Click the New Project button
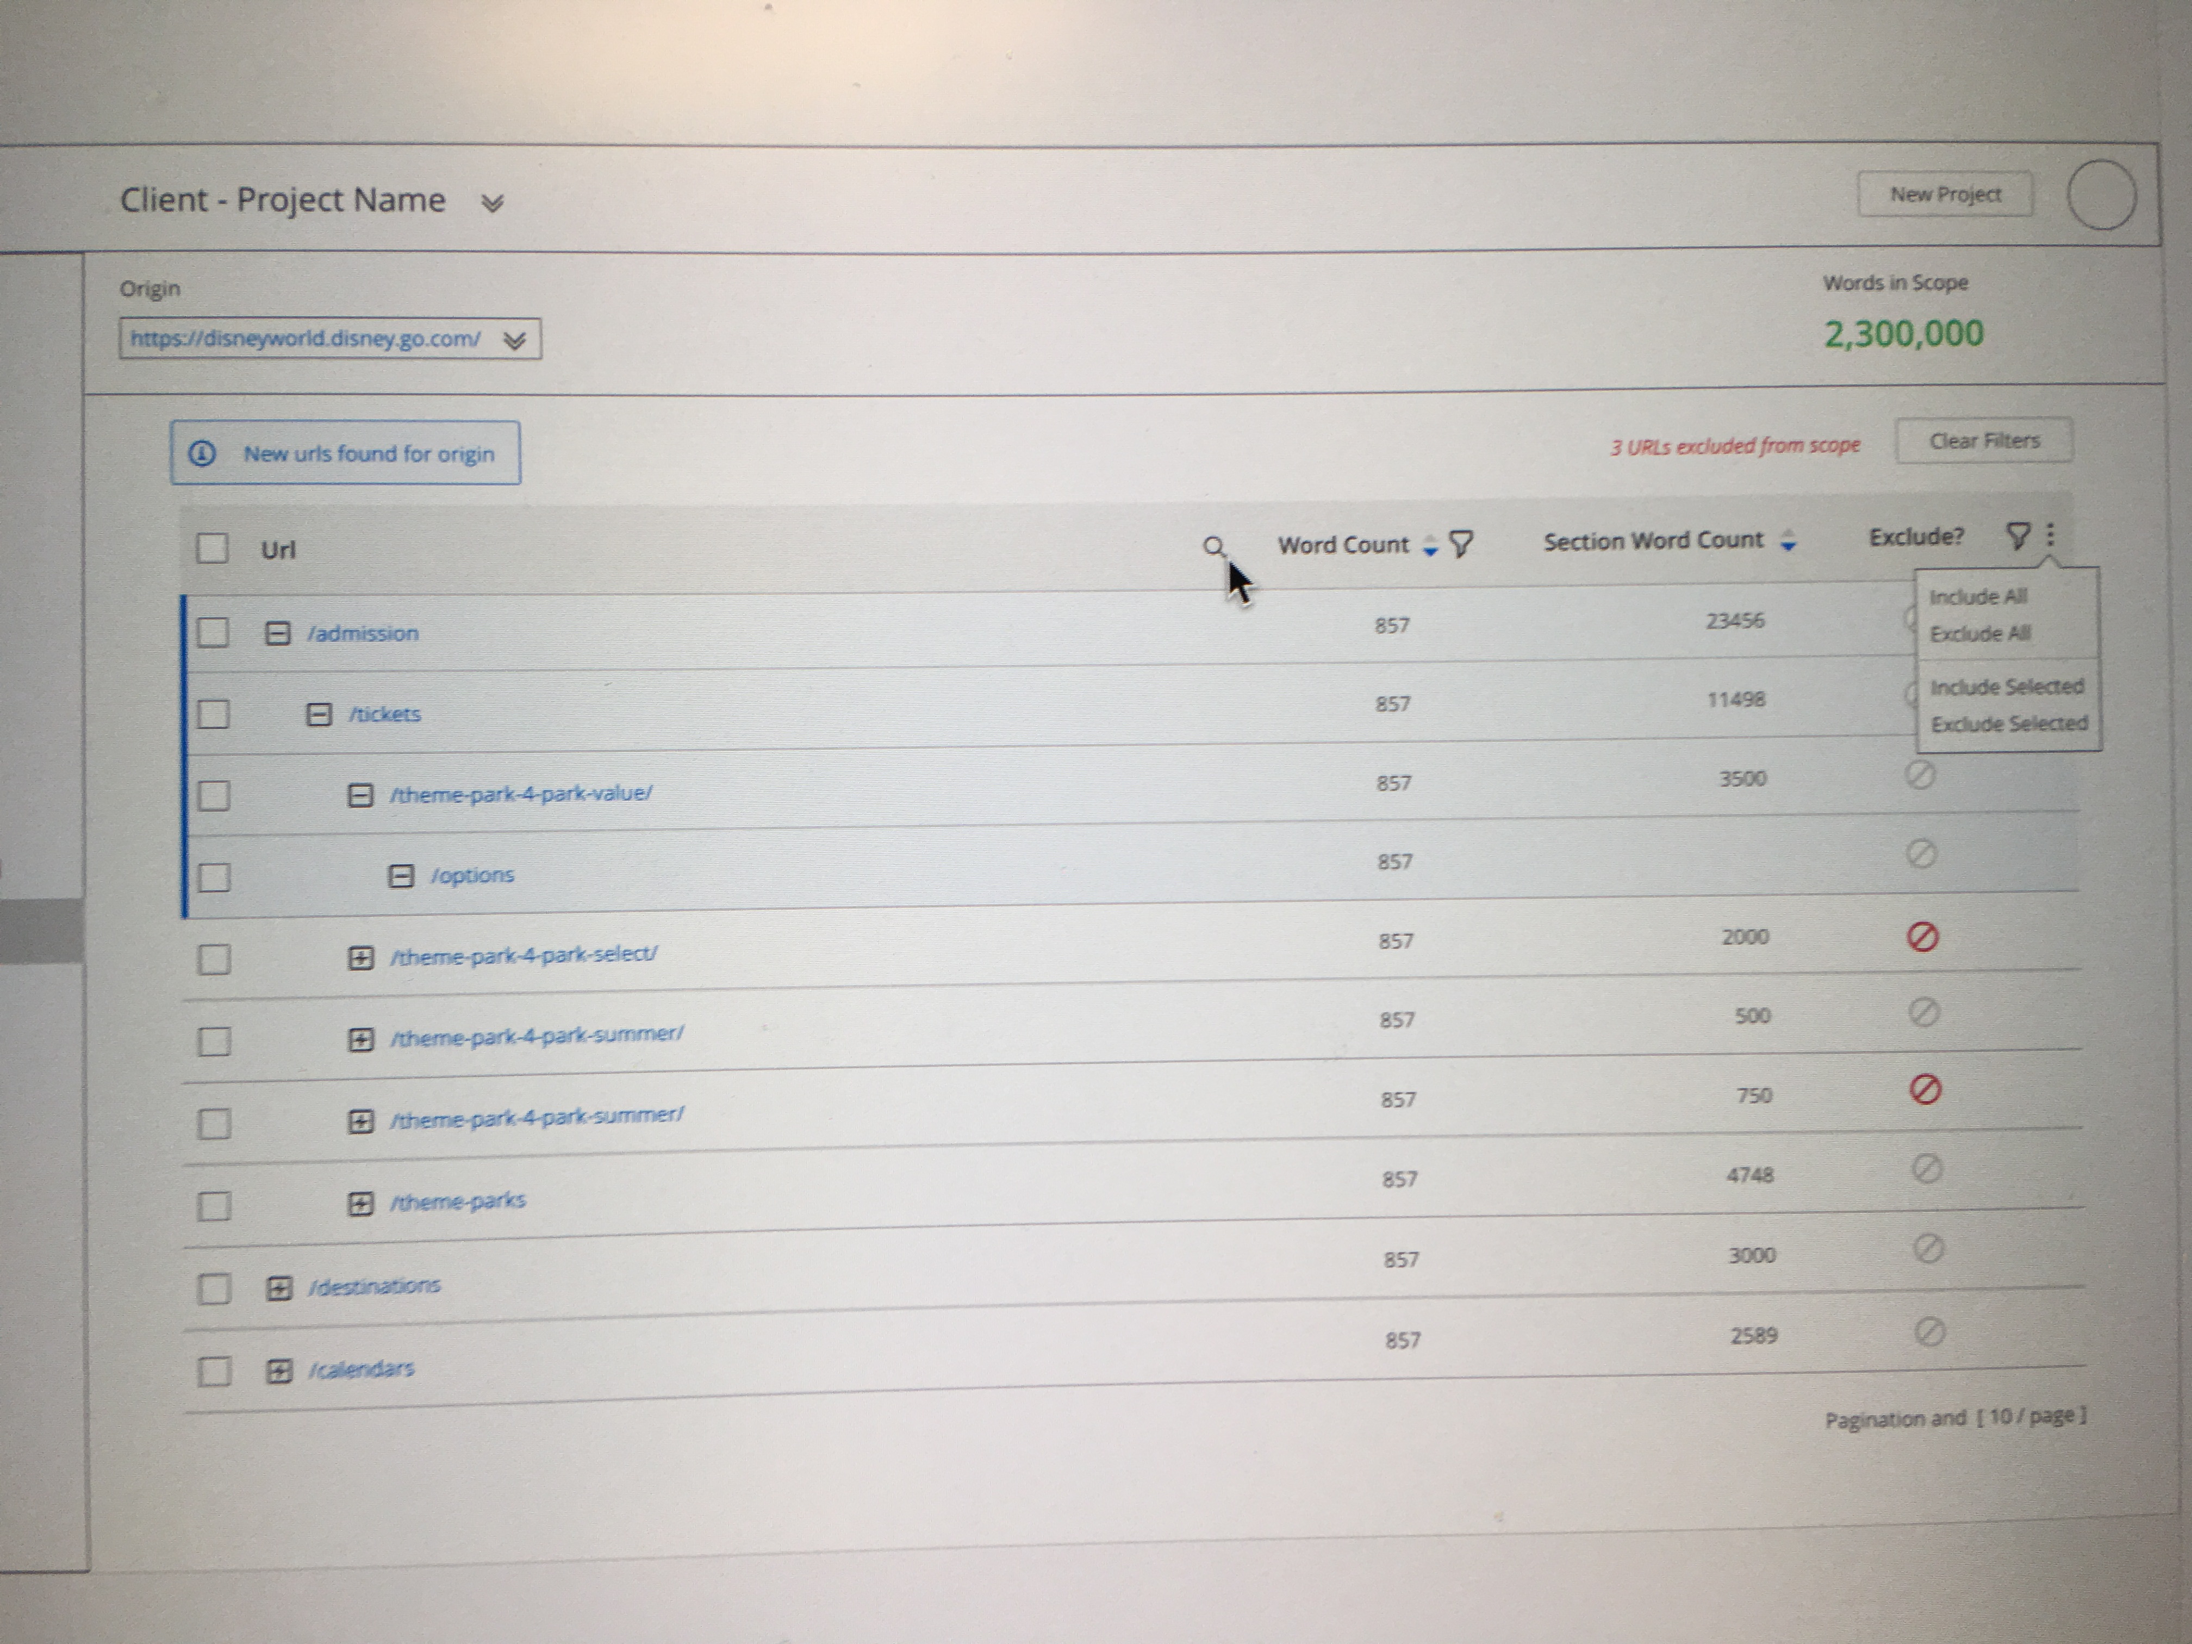Viewport: 2192px width, 1644px height. pyautogui.click(x=1944, y=194)
